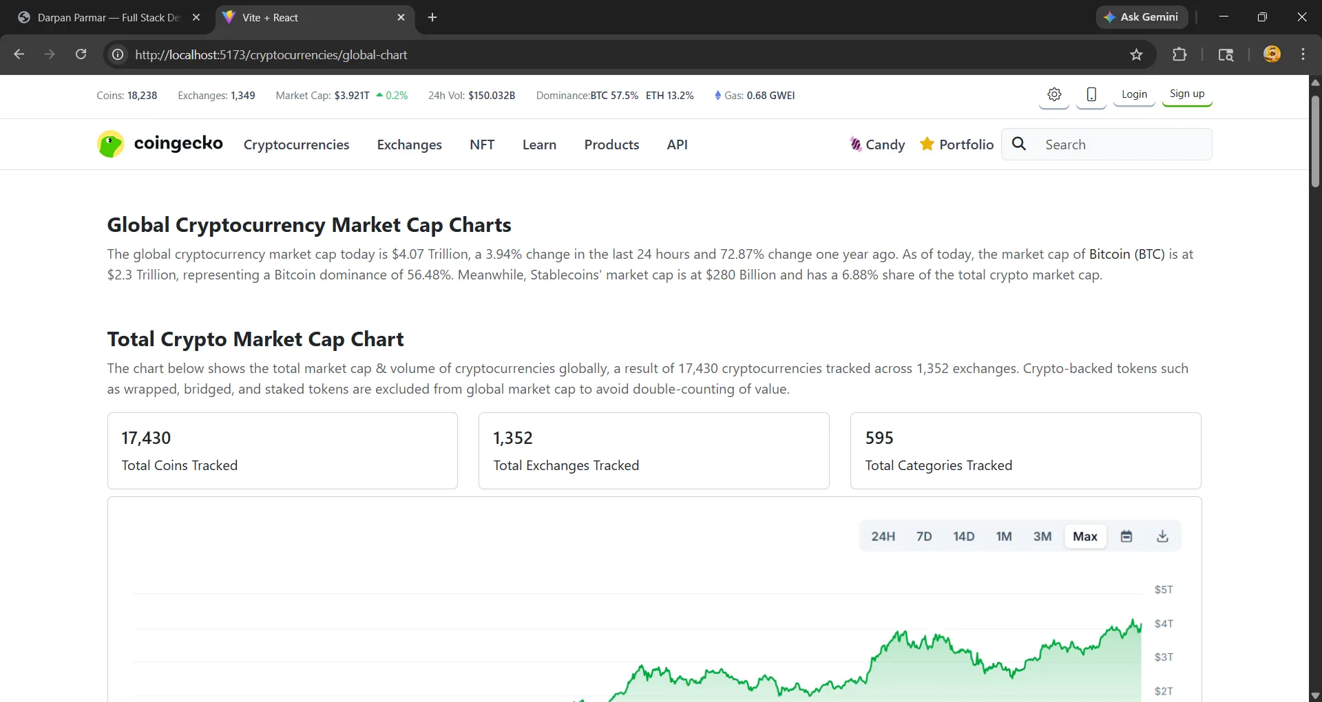Open the browser media/search tabs icon
The height and width of the screenshot is (702, 1322).
pos(1226,54)
